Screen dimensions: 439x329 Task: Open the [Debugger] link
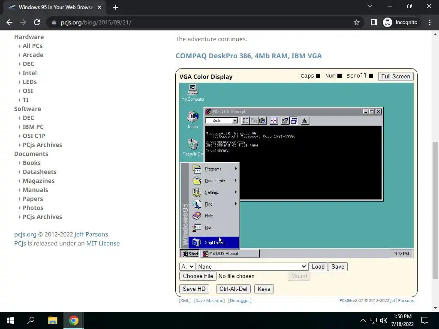240,300
